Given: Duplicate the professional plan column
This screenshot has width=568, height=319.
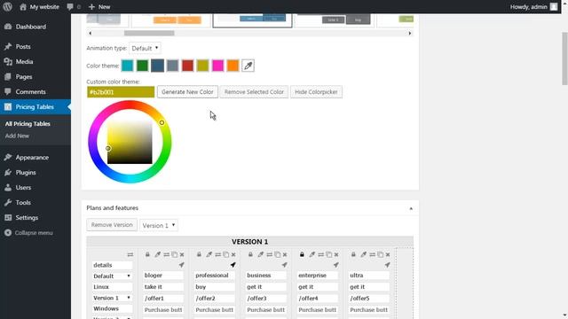Looking at the screenshot, I should click(x=225, y=254).
